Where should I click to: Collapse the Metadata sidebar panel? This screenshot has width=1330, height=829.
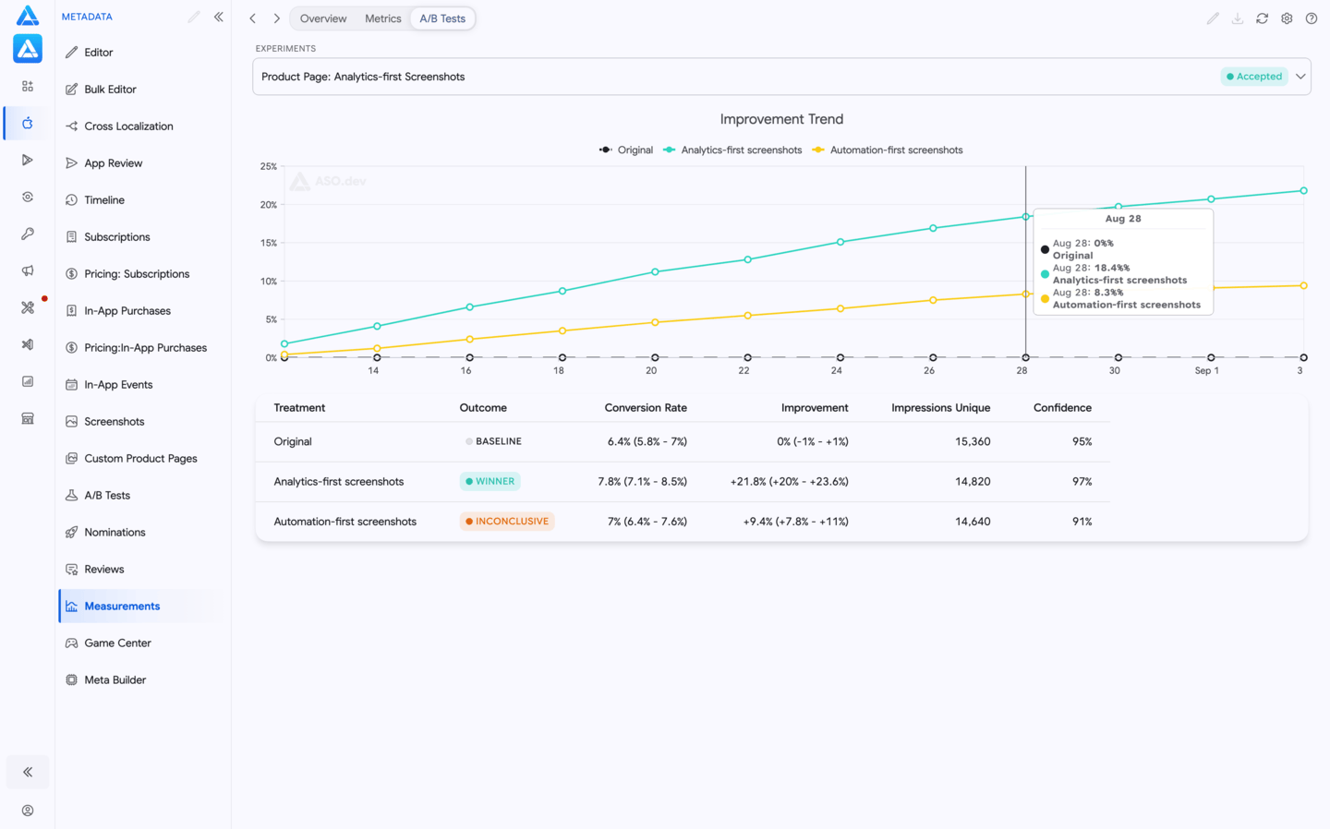219,17
